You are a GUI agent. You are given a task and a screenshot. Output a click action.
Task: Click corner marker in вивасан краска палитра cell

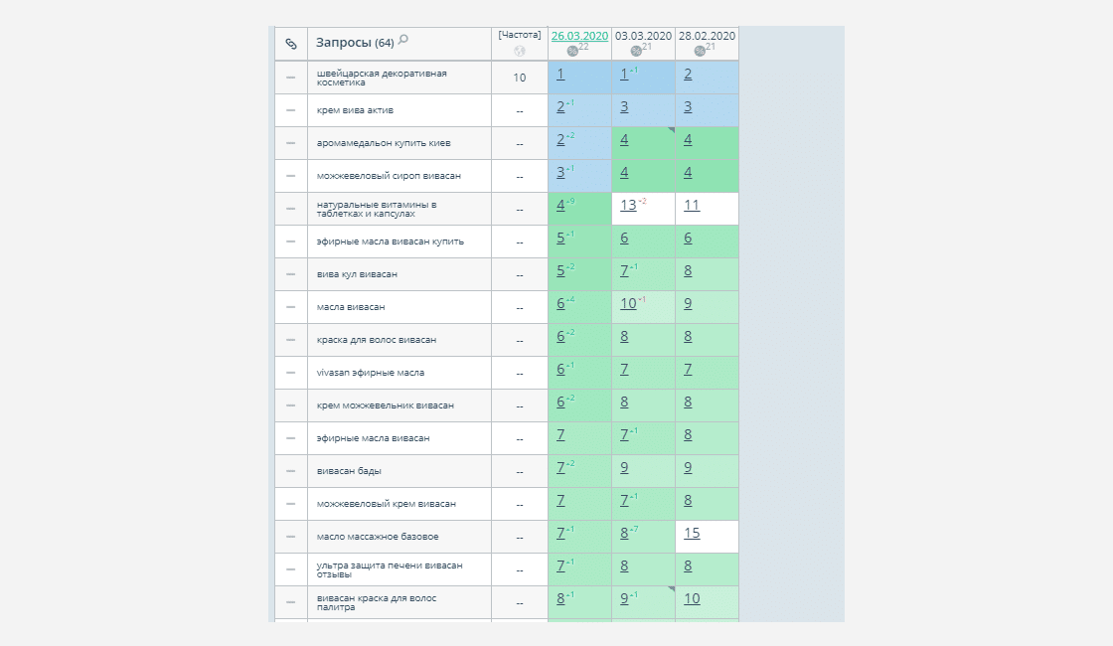coord(672,589)
